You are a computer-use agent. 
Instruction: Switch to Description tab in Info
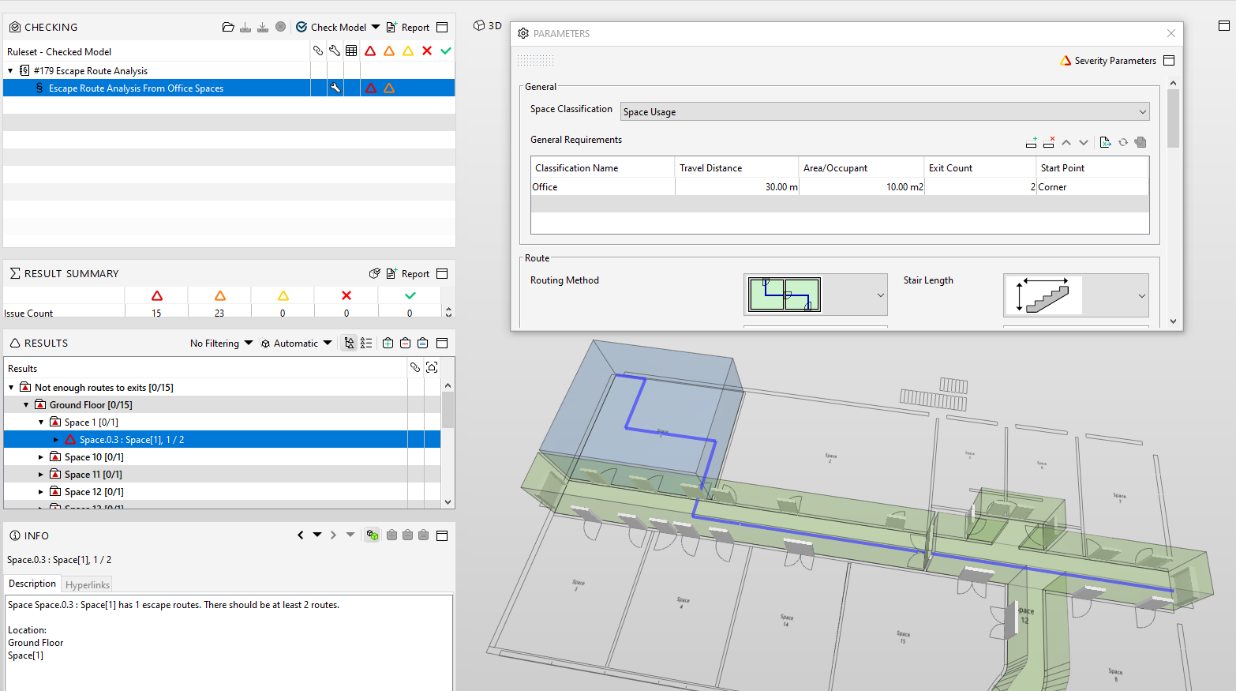pyautogui.click(x=32, y=584)
